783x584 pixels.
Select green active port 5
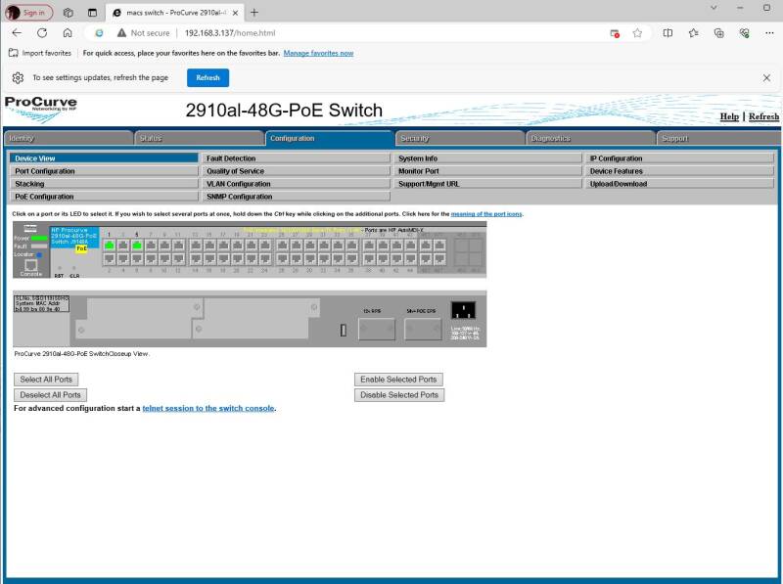click(137, 246)
